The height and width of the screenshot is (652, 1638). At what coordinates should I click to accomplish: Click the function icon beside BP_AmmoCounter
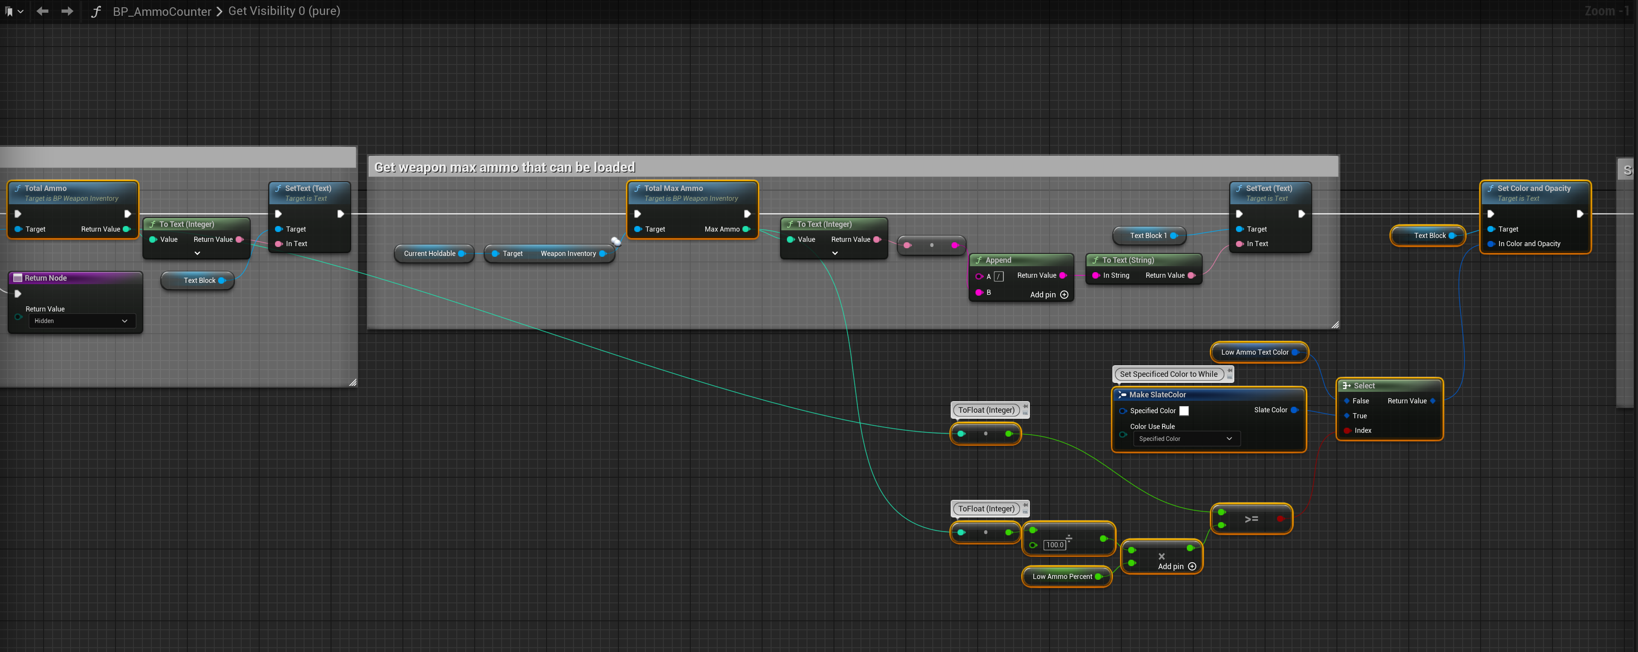pos(96,12)
